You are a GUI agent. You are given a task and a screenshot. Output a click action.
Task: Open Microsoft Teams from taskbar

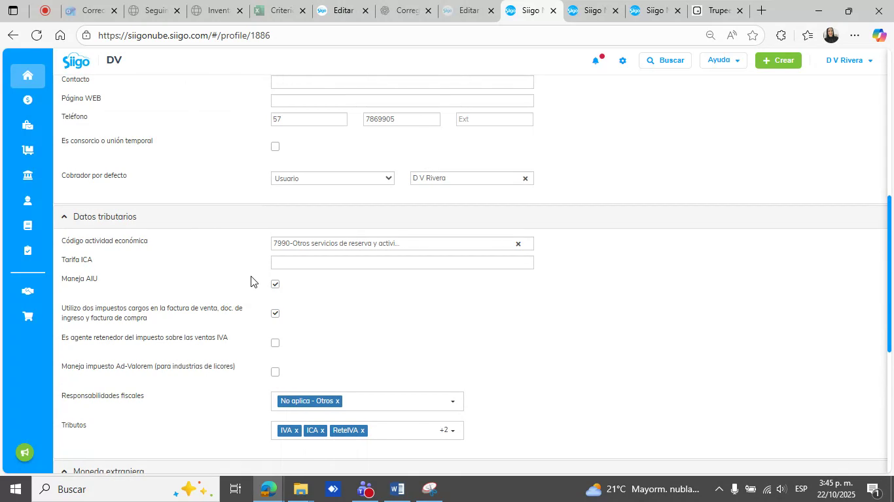click(365, 489)
